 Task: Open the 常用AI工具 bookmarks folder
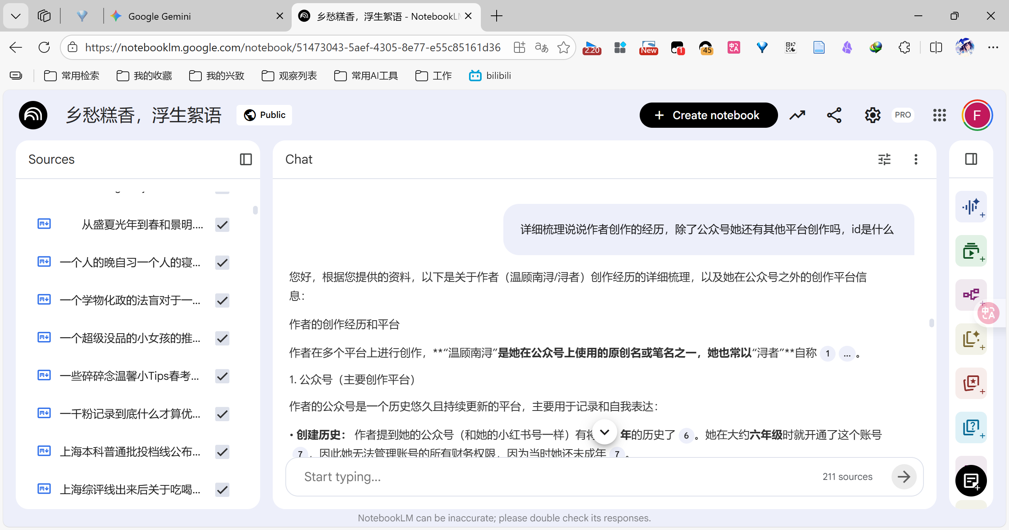[x=366, y=76]
